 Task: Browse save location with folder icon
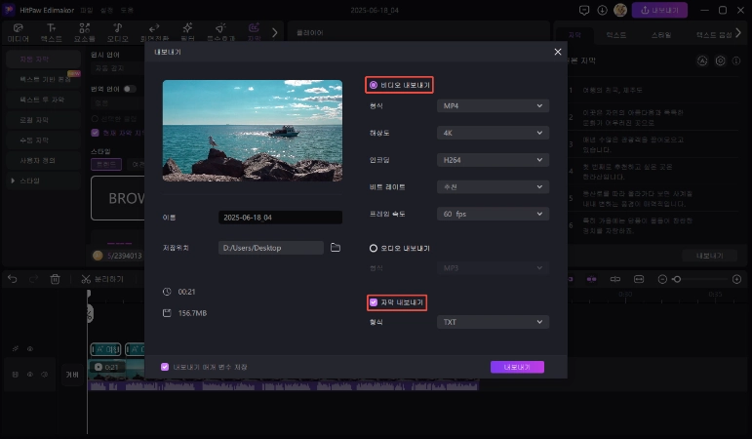pos(336,248)
